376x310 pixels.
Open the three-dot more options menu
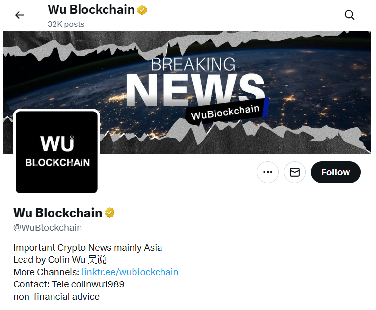coord(268,172)
